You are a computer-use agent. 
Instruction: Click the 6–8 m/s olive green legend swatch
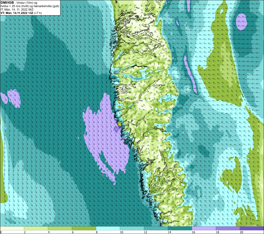pos(84,228)
